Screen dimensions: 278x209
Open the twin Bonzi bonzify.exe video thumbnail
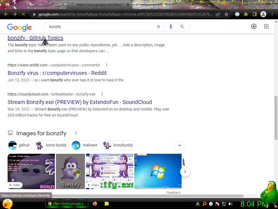(110, 171)
